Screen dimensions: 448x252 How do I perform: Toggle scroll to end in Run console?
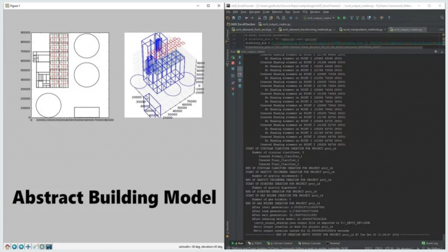tap(240, 74)
